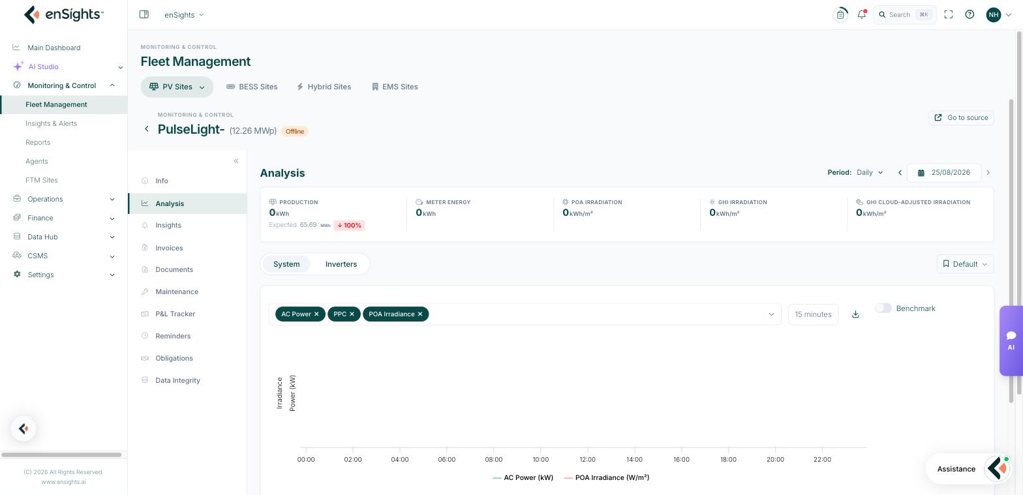Go to the previous day arrow
Viewport: 1023px width, 495px height.
900,173
